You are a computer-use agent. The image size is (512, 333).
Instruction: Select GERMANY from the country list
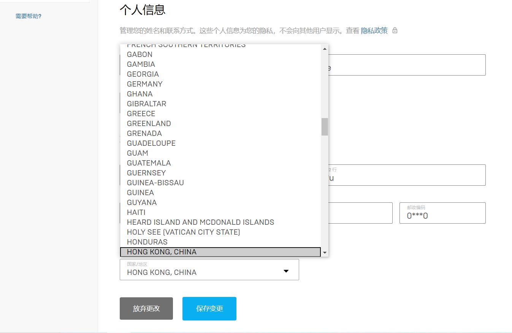145,84
